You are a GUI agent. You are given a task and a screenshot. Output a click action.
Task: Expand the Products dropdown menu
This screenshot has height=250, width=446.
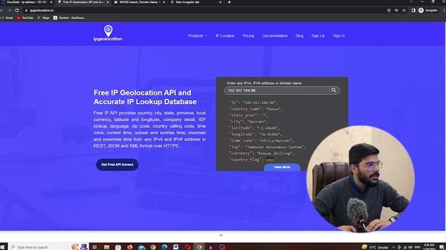[197, 35]
